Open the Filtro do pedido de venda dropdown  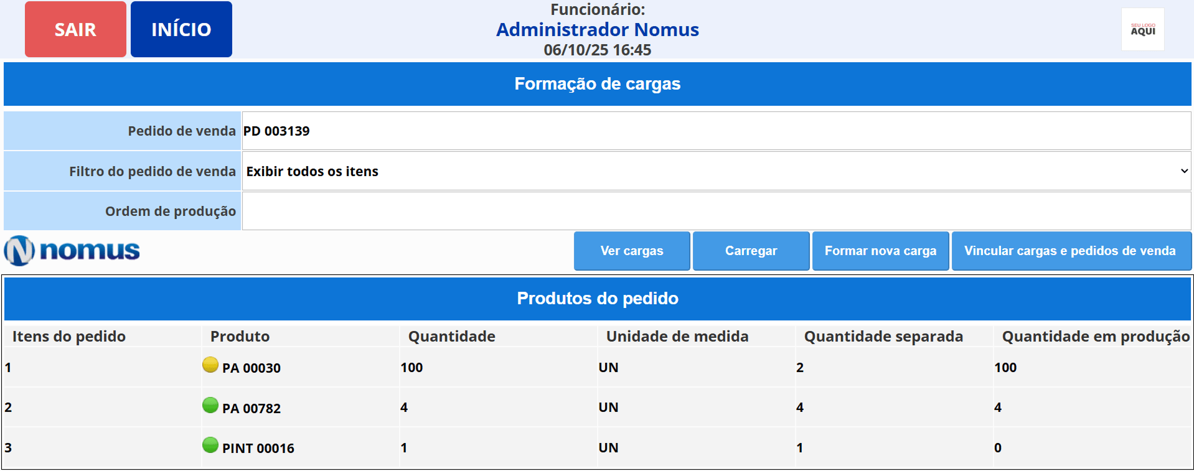point(716,171)
